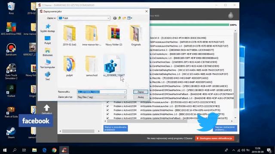Open File Explorer from the taskbar
This screenshot has height=154, width=275.
(x=34, y=150)
